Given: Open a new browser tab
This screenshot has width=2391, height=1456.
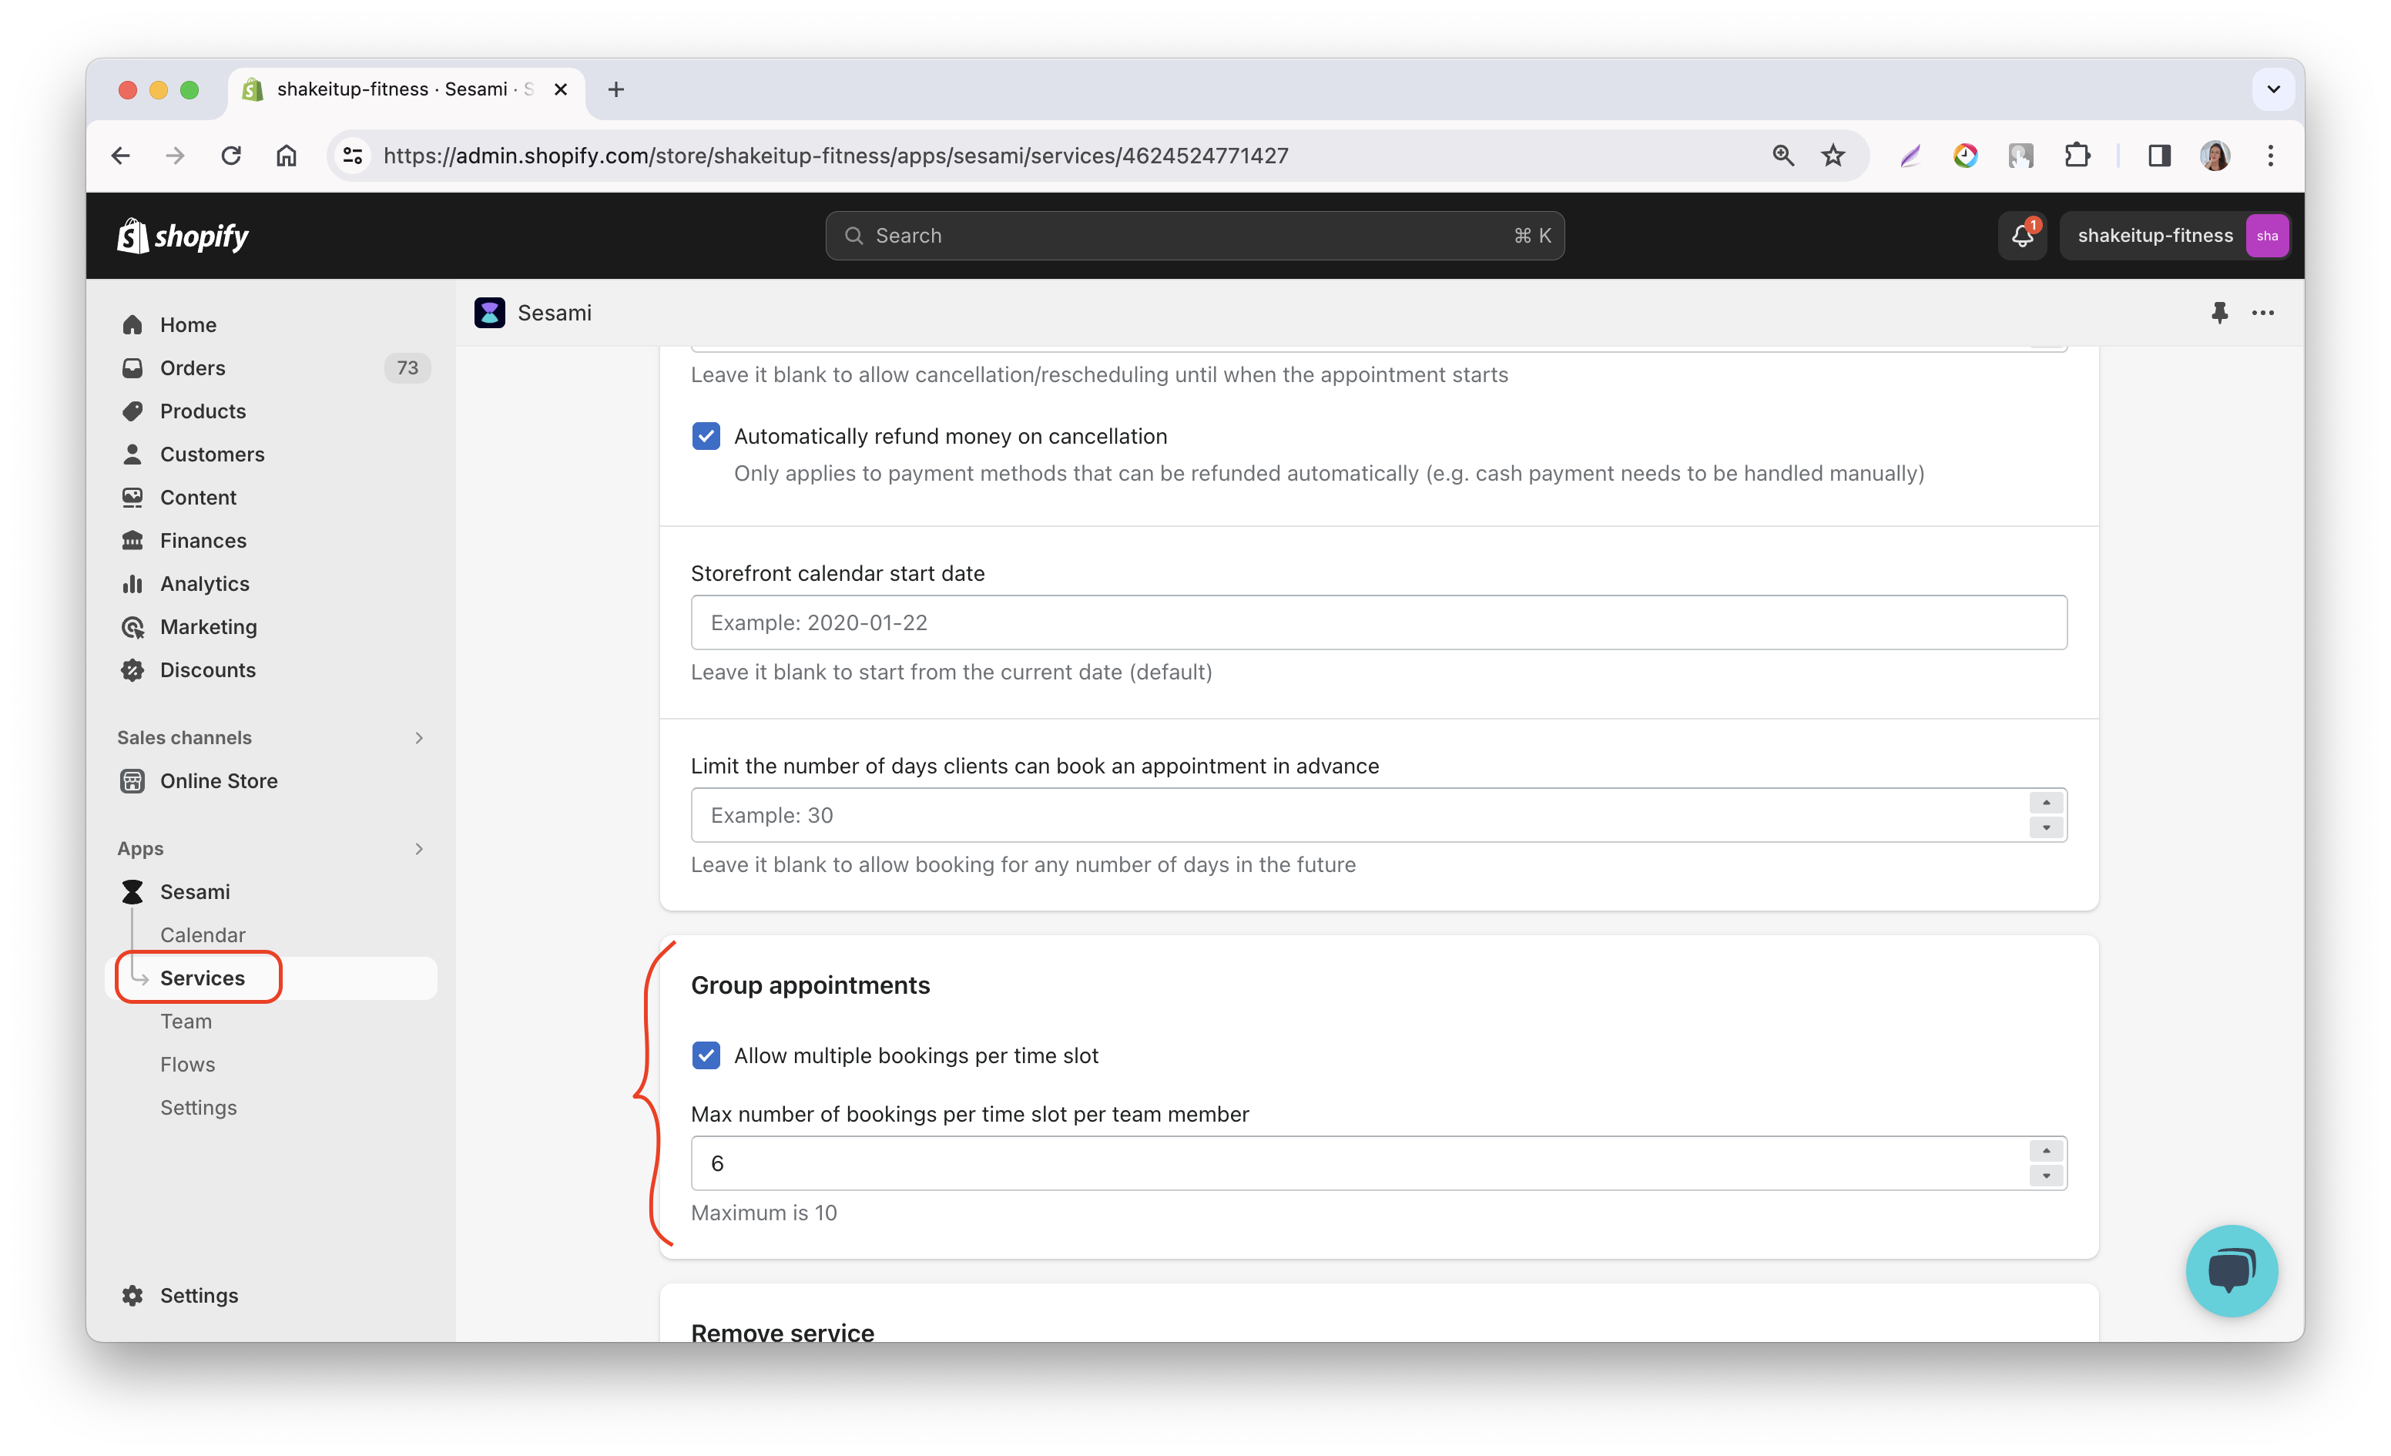Looking at the screenshot, I should [615, 89].
